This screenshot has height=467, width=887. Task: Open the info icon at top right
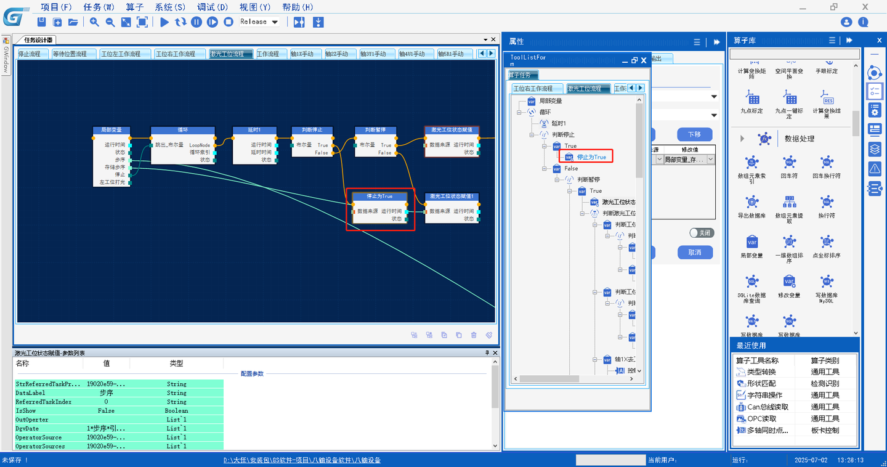pos(864,22)
